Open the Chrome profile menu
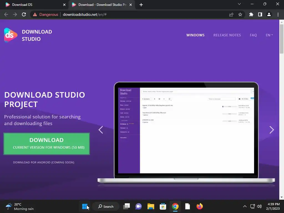Image resolution: width=284 pixels, height=213 pixels. [269, 14]
